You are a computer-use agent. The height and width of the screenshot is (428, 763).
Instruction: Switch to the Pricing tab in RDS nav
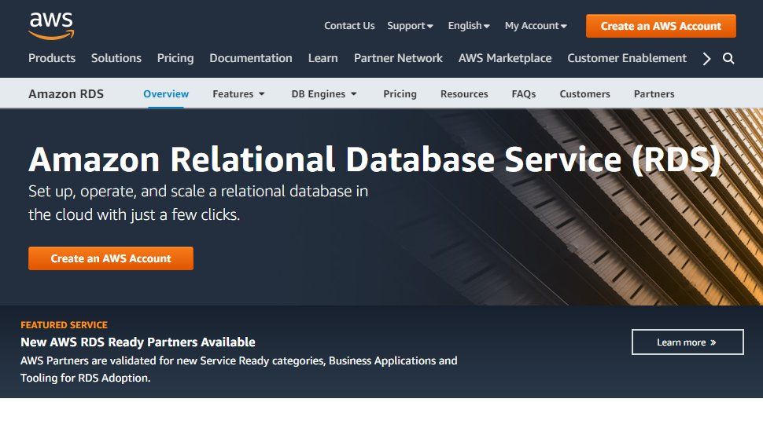[x=400, y=94]
